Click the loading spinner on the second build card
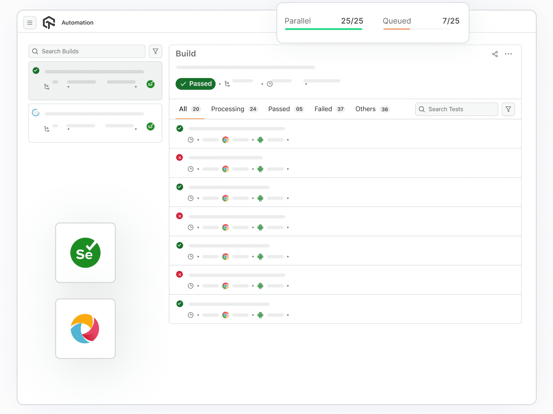Image resolution: width=553 pixels, height=414 pixels. pyautogui.click(x=36, y=112)
